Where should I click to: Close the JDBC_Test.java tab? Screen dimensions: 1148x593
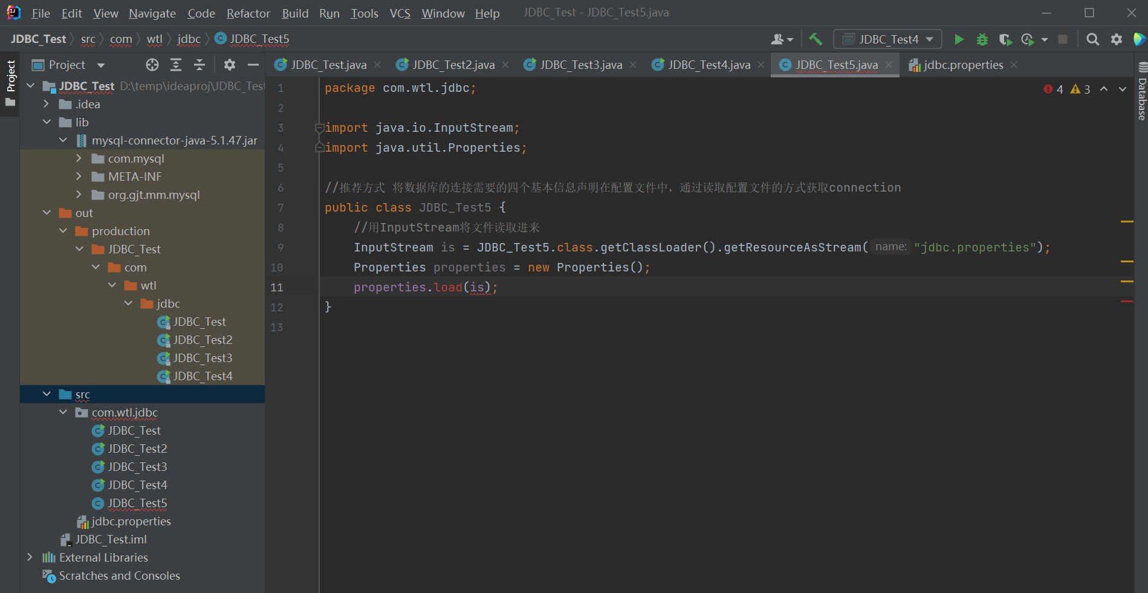pos(377,65)
